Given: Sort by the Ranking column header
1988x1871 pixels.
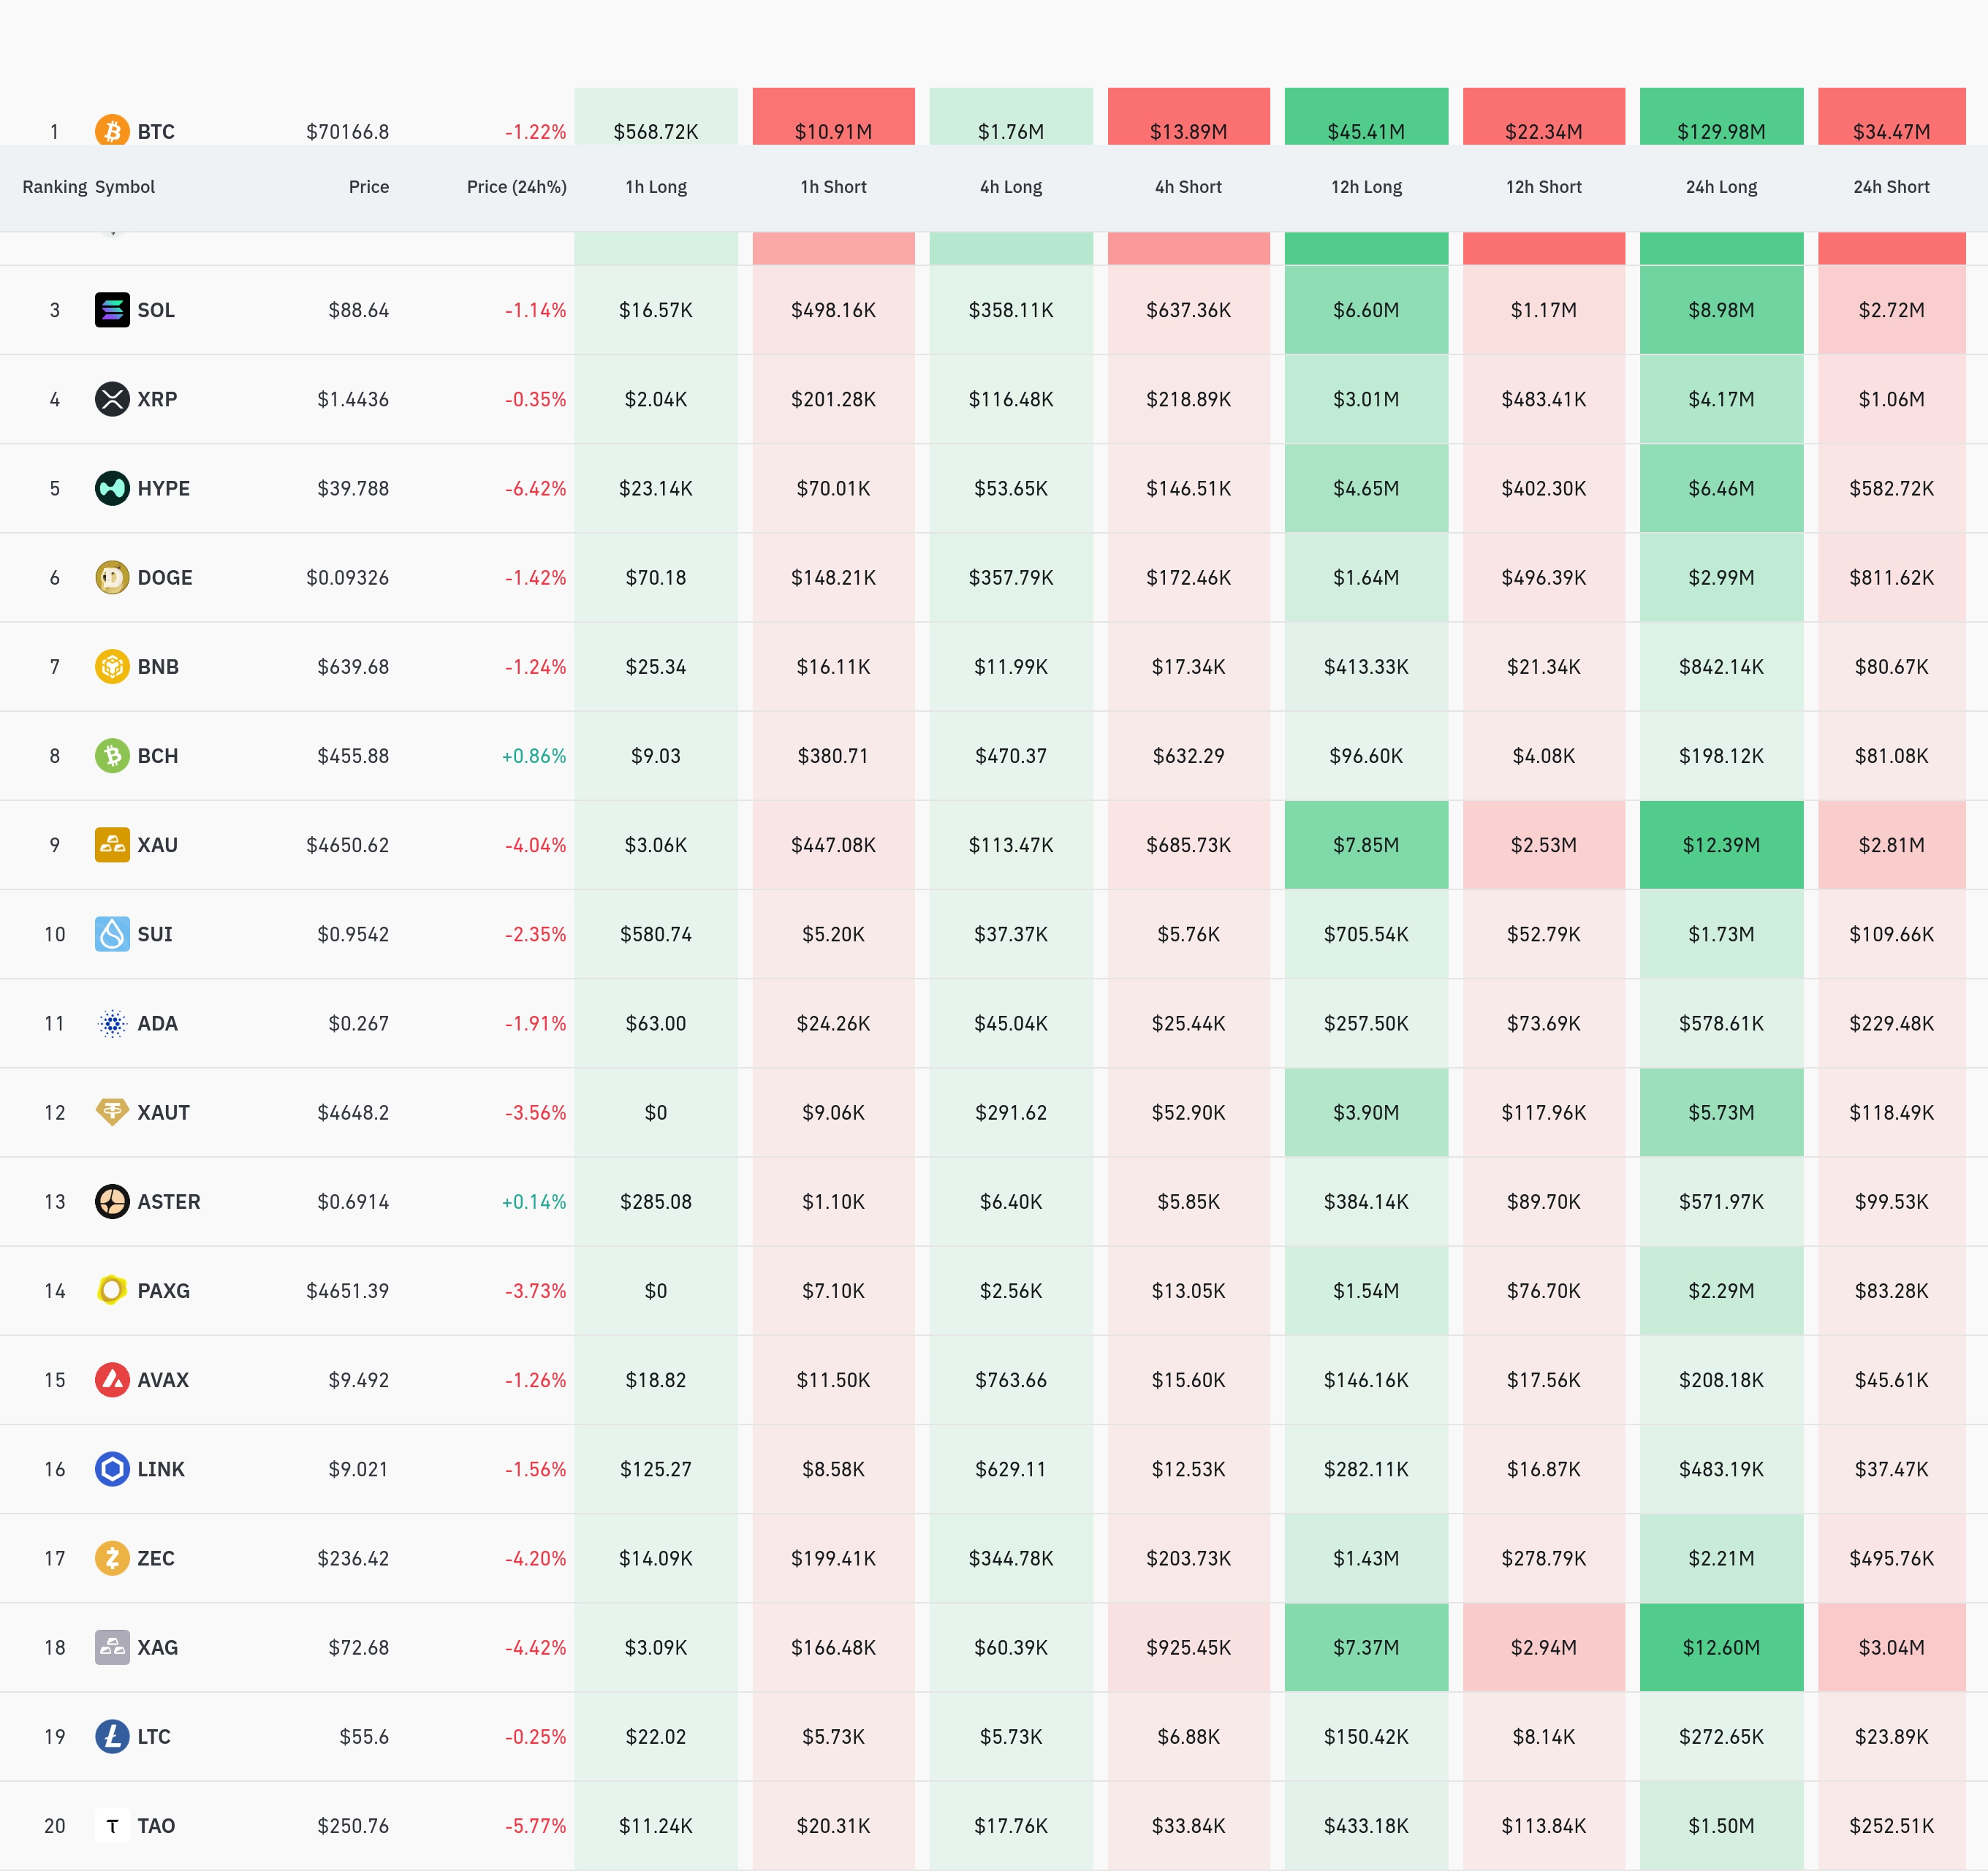Looking at the screenshot, I should tap(54, 187).
